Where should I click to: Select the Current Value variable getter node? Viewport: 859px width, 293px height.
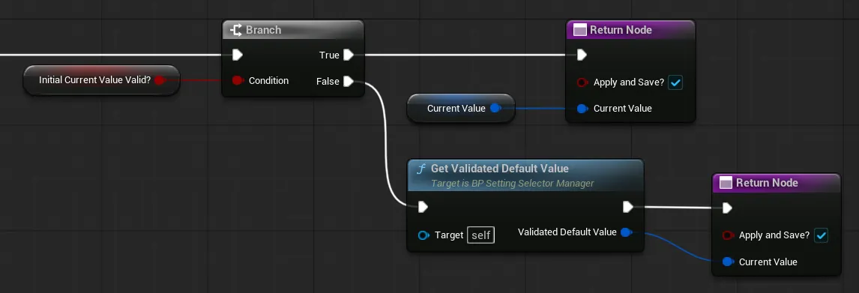point(461,109)
